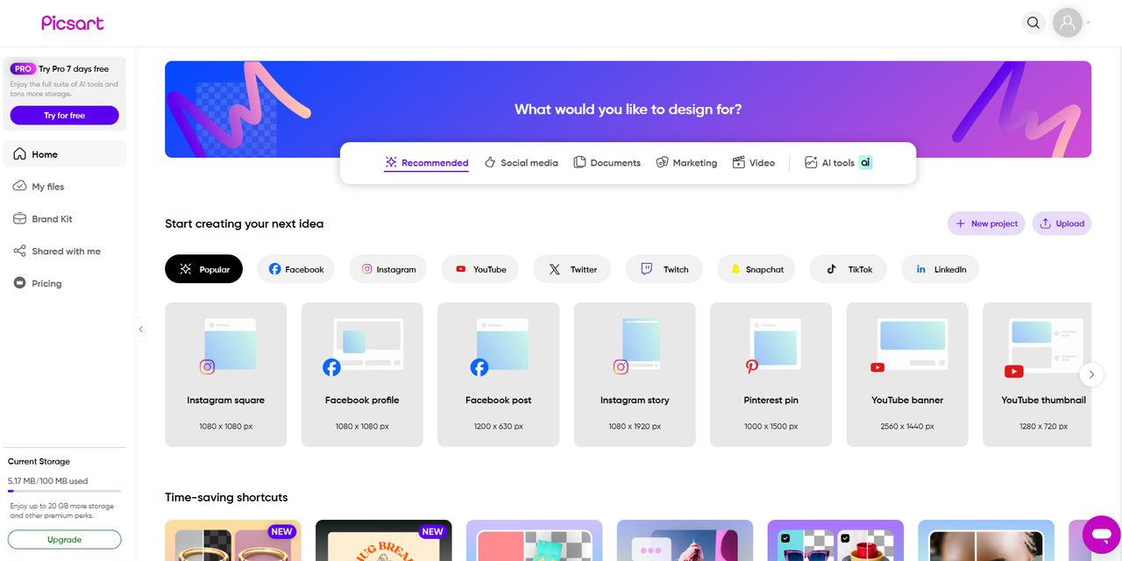Select the Popular filter chip
The image size is (1122, 561).
point(203,269)
